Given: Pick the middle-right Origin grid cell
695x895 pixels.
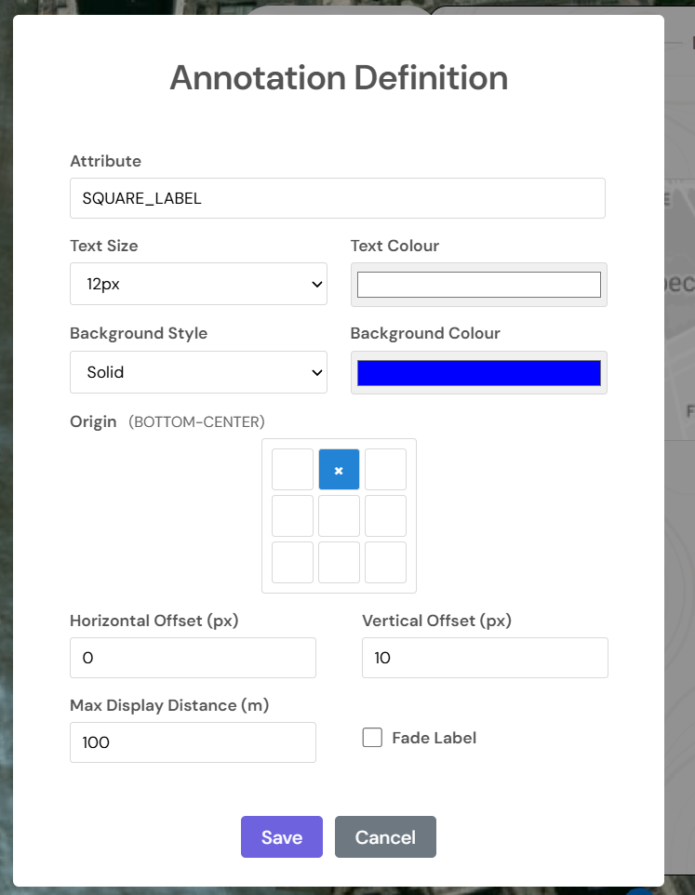Looking at the screenshot, I should pyautogui.click(x=385, y=516).
